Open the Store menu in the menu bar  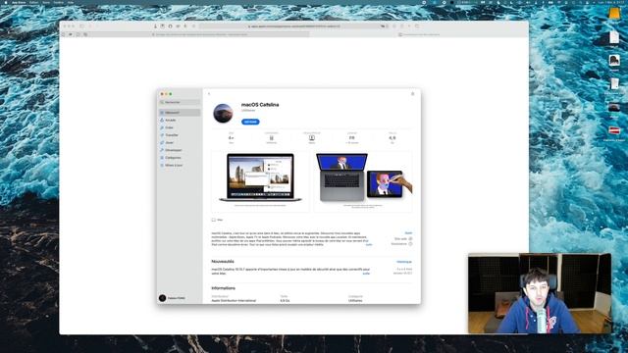click(x=46, y=2)
